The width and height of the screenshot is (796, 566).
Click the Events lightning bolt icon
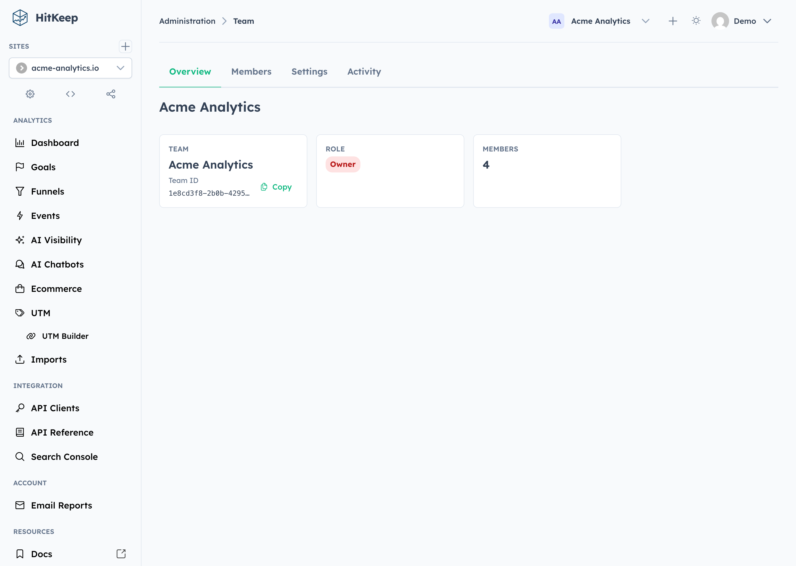[x=20, y=216]
